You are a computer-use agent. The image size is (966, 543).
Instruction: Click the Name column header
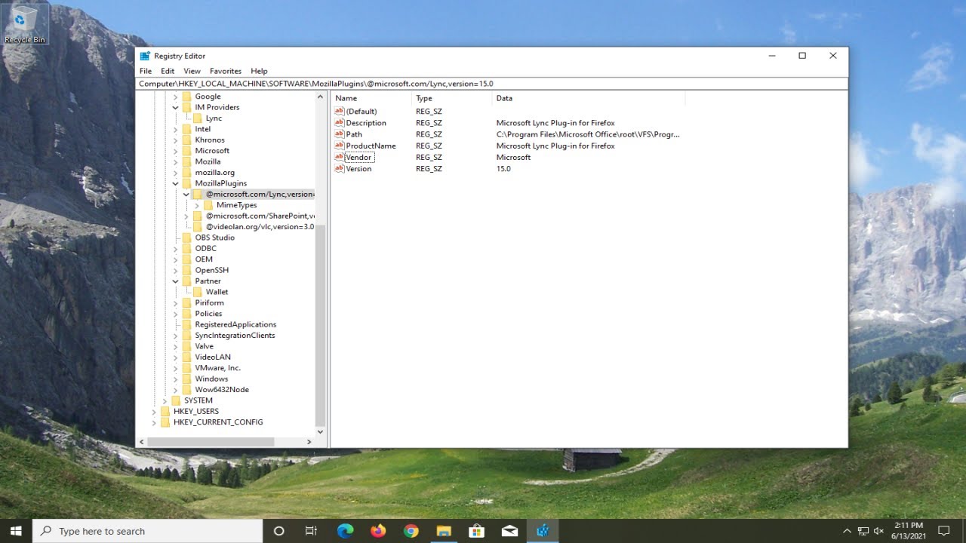[371, 98]
